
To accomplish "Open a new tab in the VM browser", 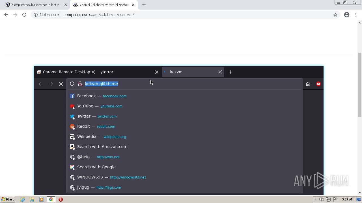I will coord(230,72).
